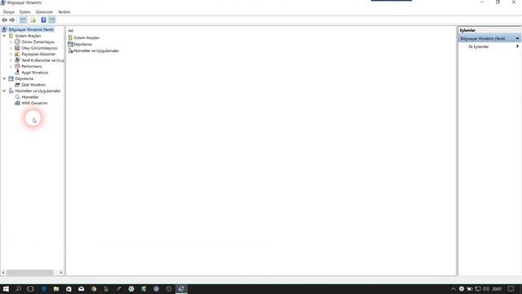Image resolution: width=522 pixels, height=294 pixels.
Task: Toggle the show/hide action pane toolbar icon
Action: pyautogui.click(x=52, y=20)
